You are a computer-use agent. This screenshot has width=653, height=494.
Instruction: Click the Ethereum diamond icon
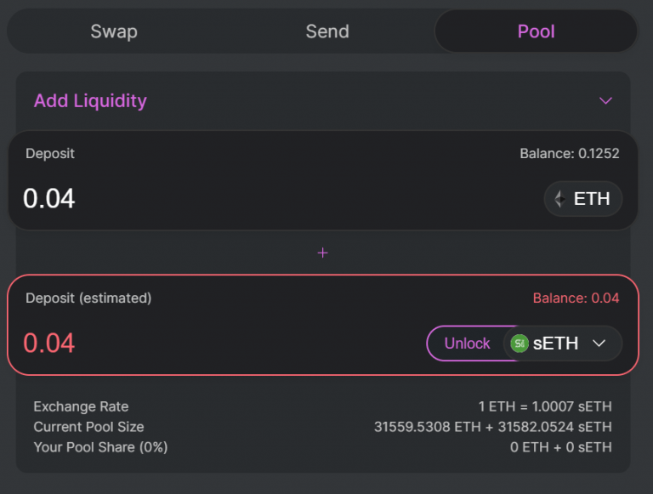(x=559, y=199)
